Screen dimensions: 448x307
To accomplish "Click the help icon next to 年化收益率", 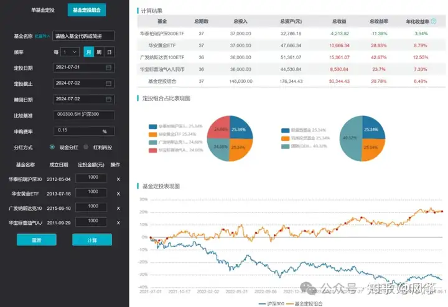I will click(x=434, y=21).
